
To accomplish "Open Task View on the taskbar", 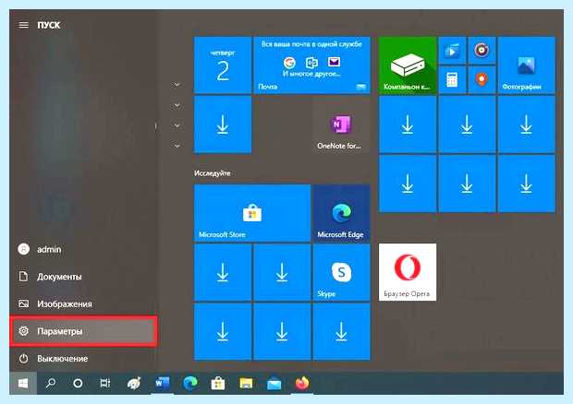I will click(x=105, y=383).
